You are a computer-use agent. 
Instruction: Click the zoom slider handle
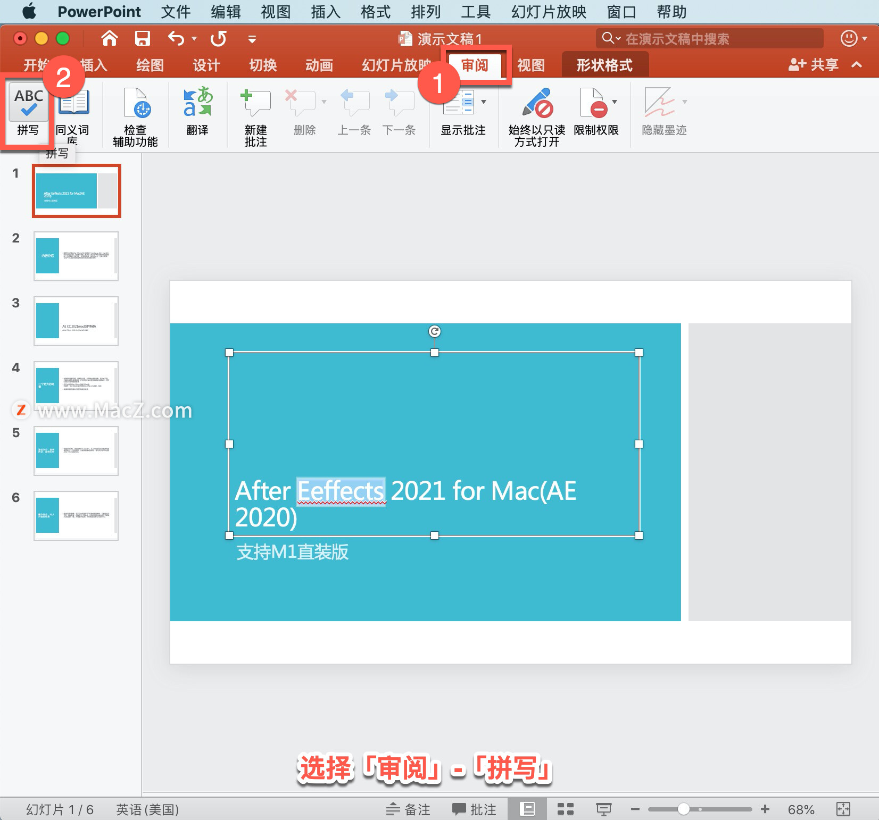pos(684,809)
